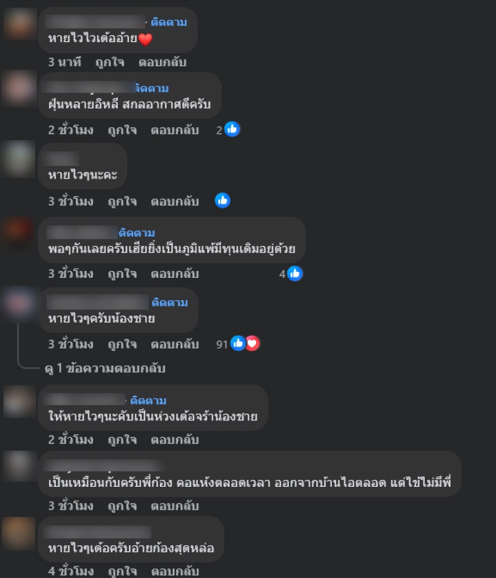Follow the author of หายไวไวเด้ออ้าย comment
The width and height of the screenshot is (496, 578).
169,22
